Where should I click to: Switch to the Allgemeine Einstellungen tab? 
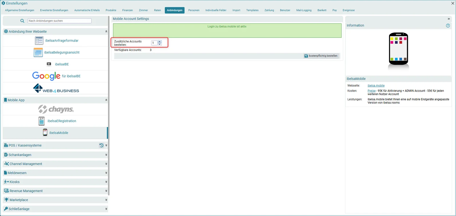[x=20, y=10]
